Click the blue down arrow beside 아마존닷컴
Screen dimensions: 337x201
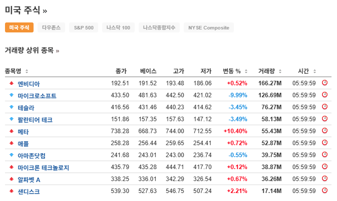pos(12,155)
